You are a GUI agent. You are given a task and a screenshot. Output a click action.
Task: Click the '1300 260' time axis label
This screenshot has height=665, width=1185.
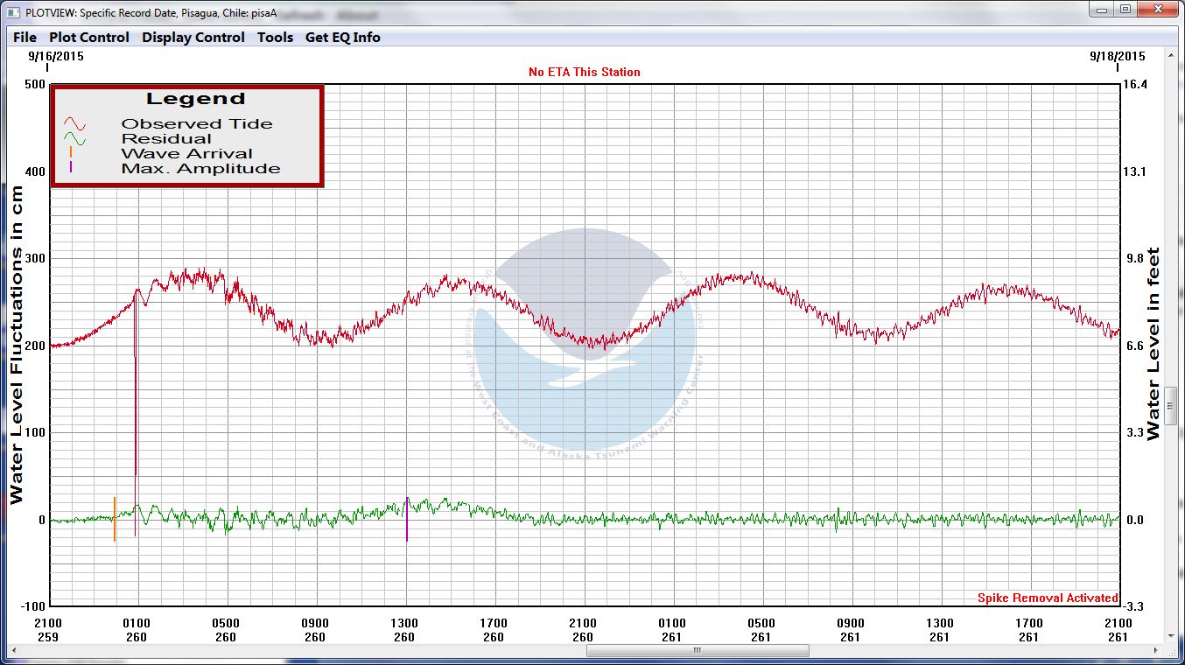pos(404,630)
